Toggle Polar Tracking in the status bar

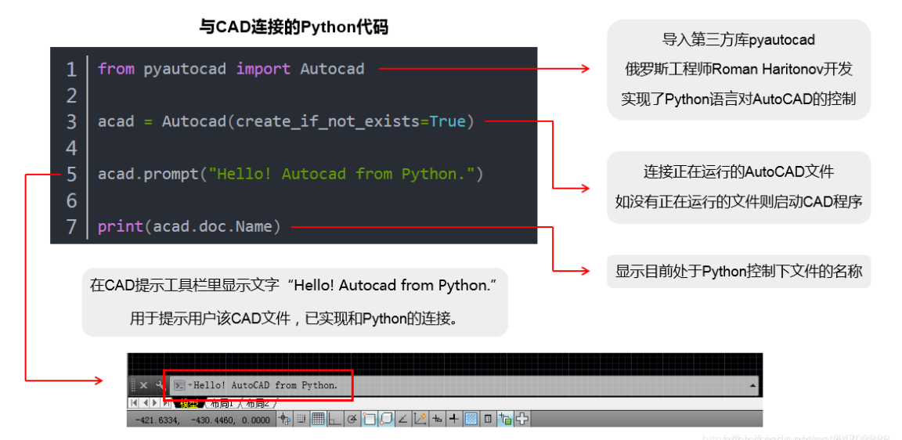352,420
